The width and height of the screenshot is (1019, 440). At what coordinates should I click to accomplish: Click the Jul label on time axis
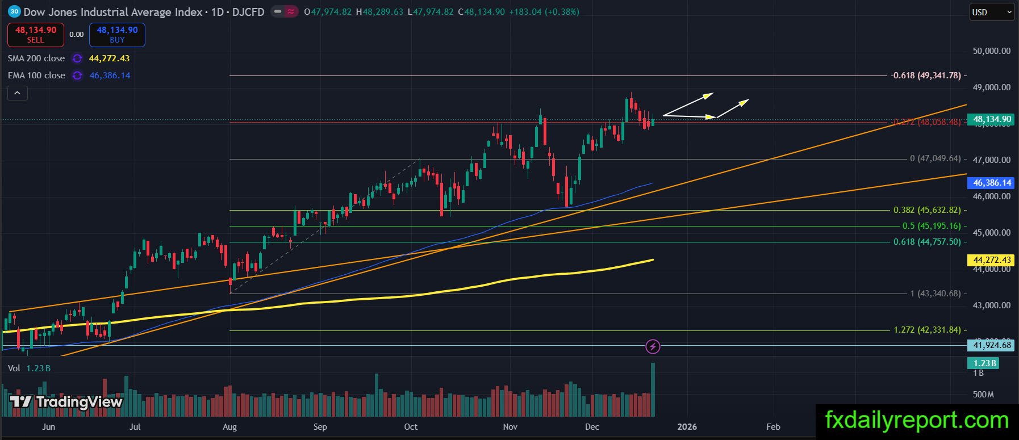pos(135,427)
